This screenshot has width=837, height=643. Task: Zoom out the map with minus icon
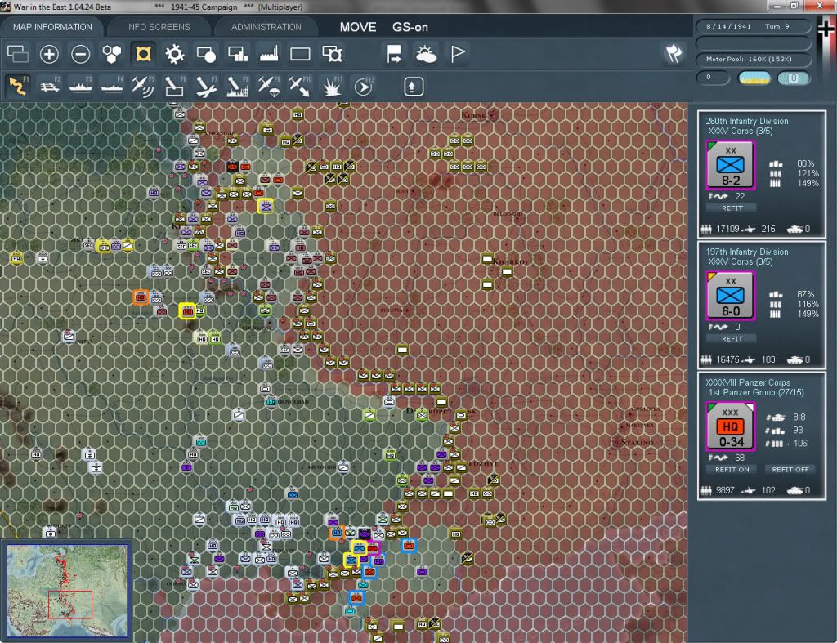[81, 54]
